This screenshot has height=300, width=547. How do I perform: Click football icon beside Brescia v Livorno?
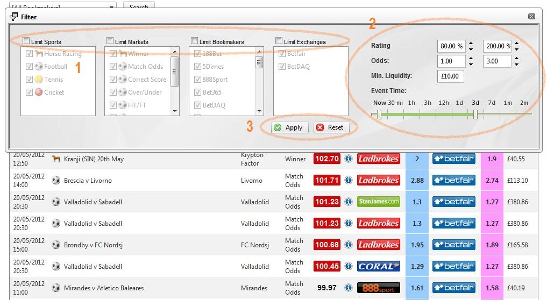(x=56, y=180)
